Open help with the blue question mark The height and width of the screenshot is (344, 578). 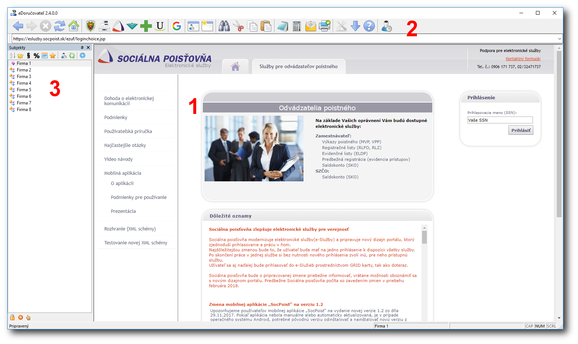pos(369,26)
